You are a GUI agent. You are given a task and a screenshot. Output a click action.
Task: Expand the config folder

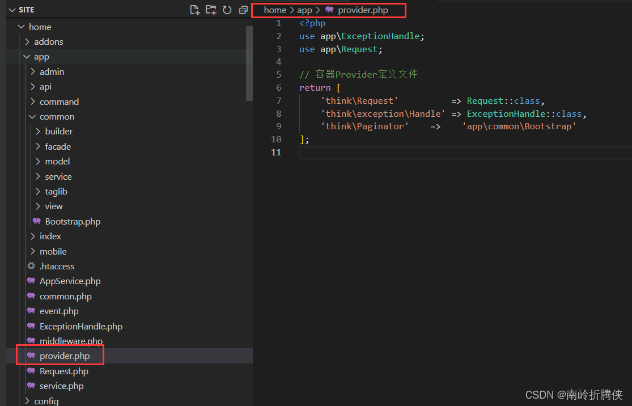tap(46, 400)
